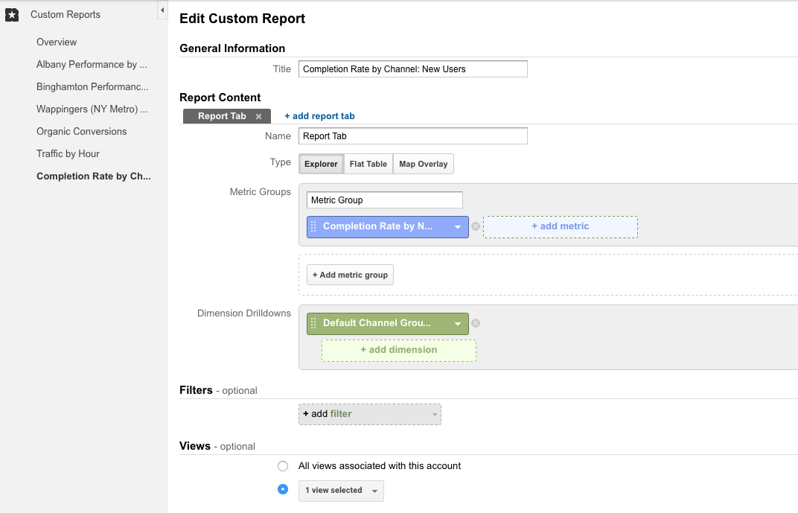Select 'All views associated with this account' radio
This screenshot has height=513, width=798.
coord(283,466)
